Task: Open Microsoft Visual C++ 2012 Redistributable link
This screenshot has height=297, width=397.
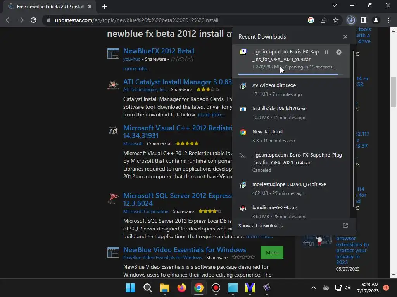Action: coord(178,132)
